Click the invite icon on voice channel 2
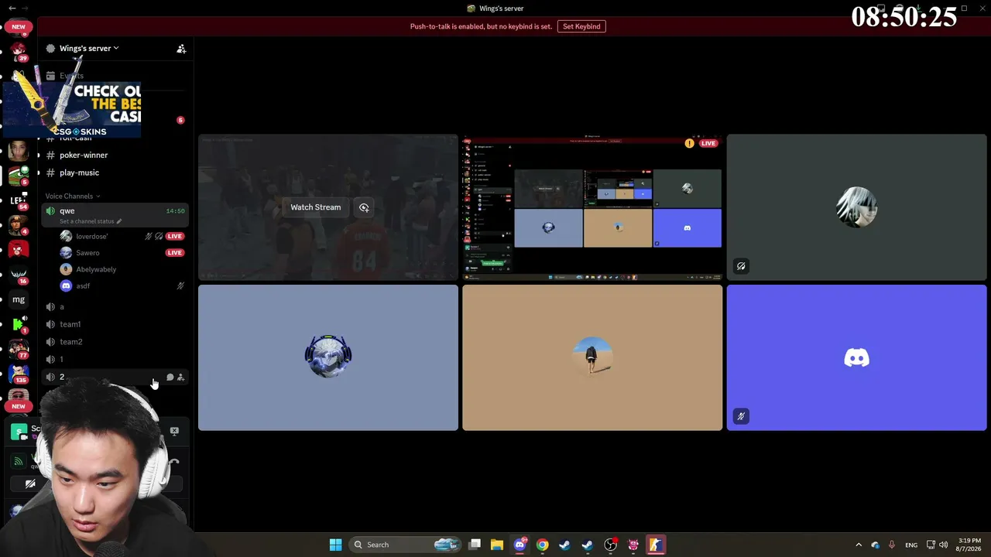This screenshot has height=557, width=991. pyautogui.click(x=181, y=378)
